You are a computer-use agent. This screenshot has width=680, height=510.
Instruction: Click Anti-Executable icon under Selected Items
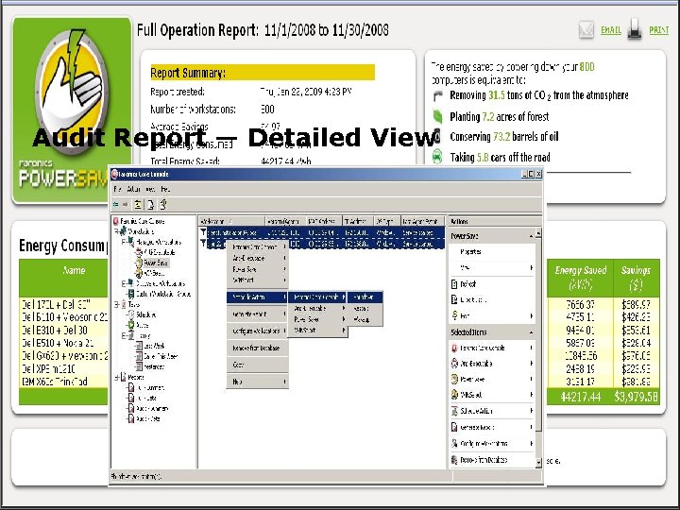pyautogui.click(x=454, y=364)
